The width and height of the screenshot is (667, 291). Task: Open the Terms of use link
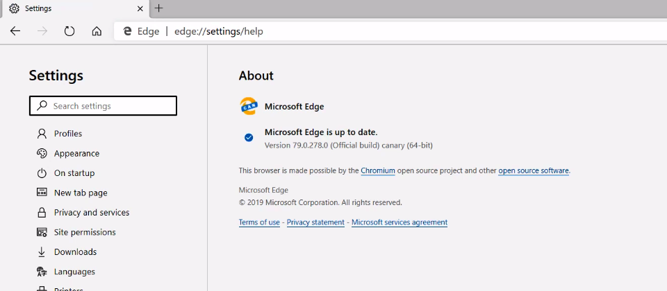pyautogui.click(x=259, y=222)
